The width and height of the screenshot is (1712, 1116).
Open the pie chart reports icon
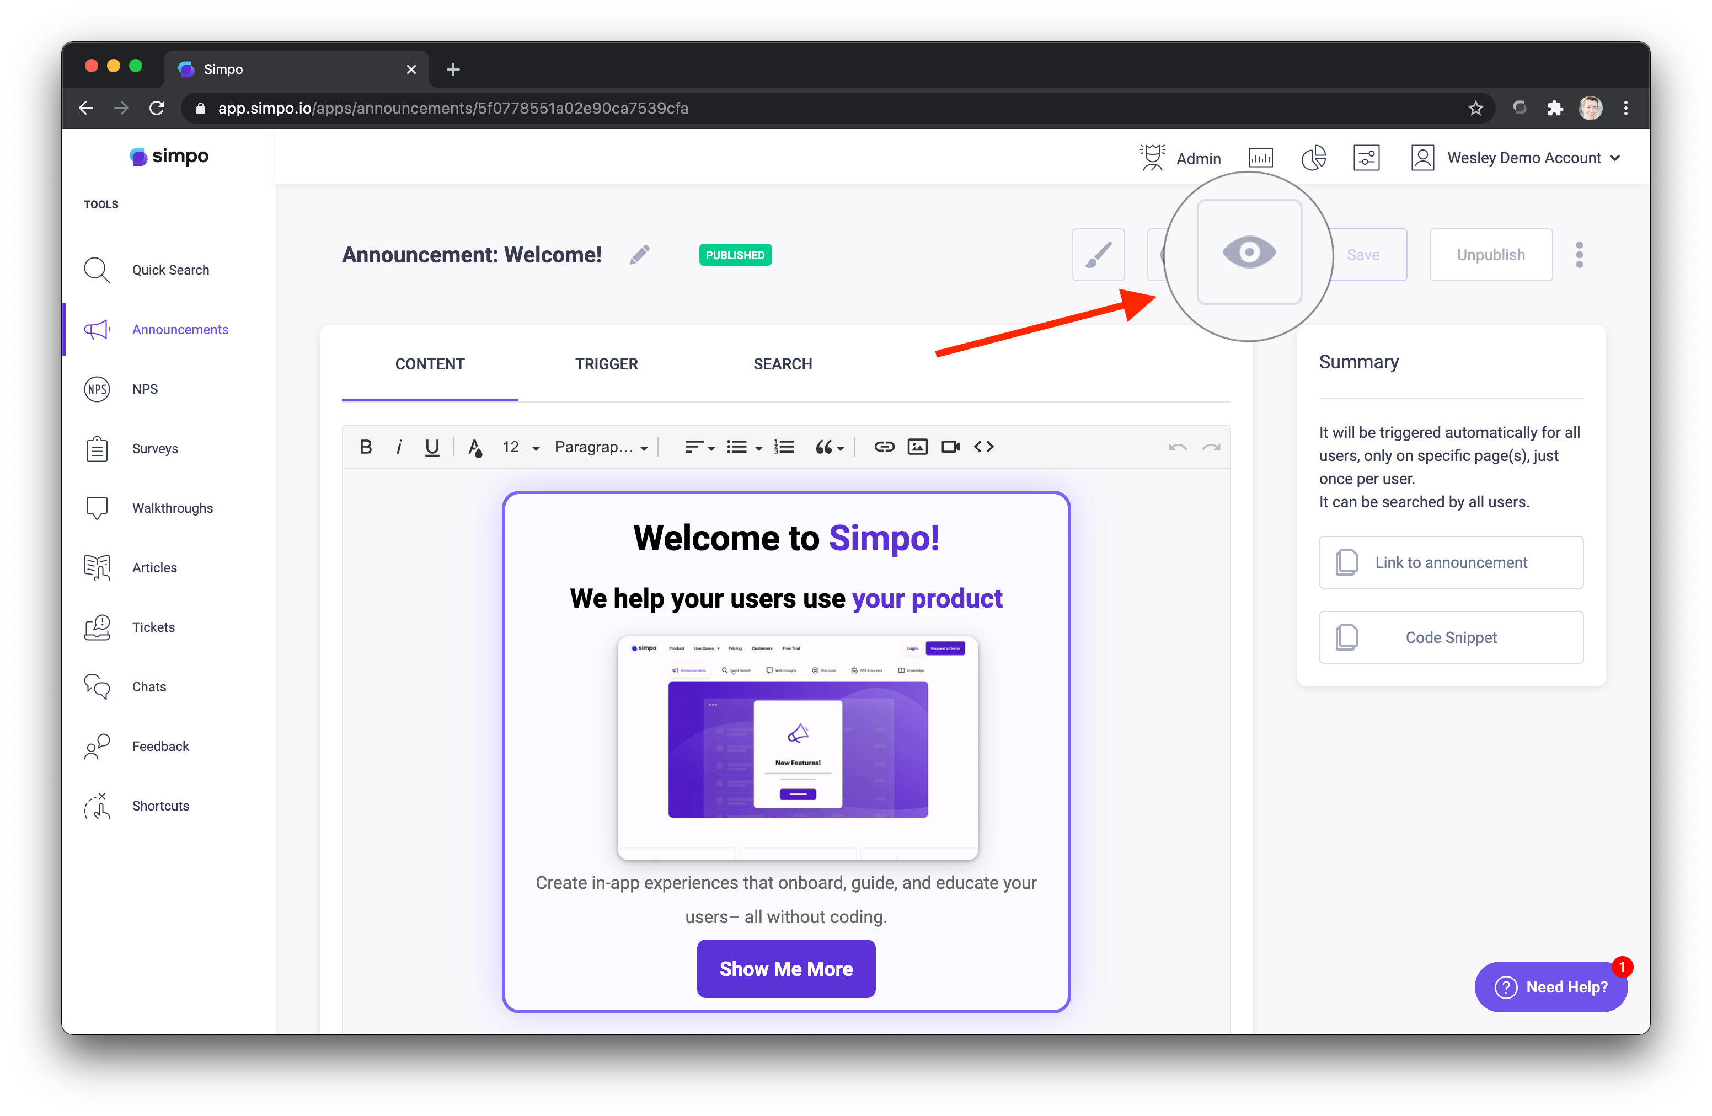pyautogui.click(x=1313, y=158)
